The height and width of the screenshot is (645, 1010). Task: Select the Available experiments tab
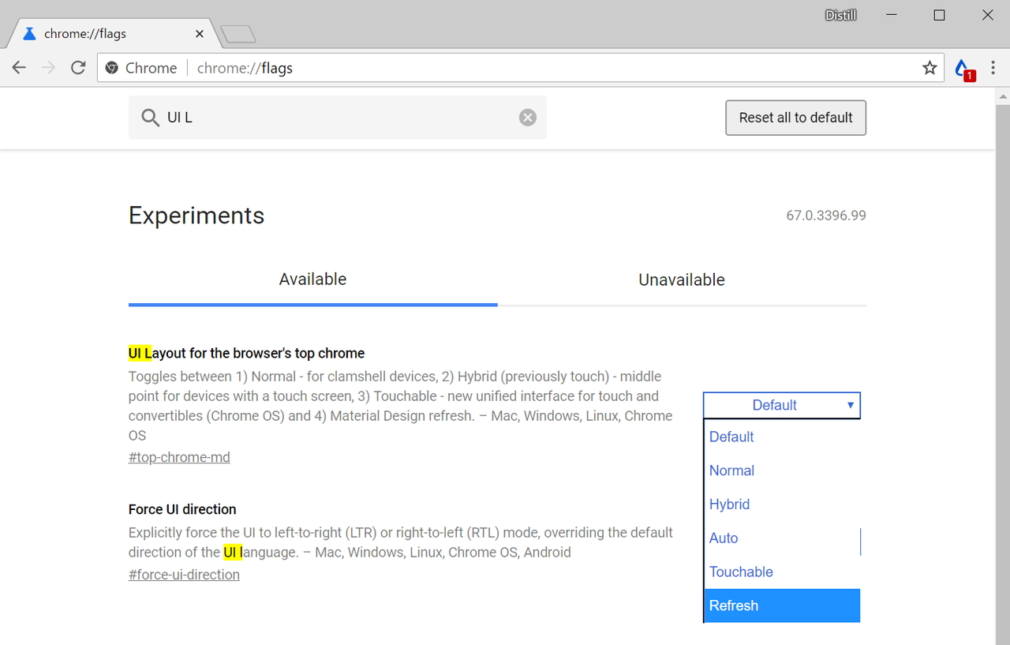[x=312, y=279]
